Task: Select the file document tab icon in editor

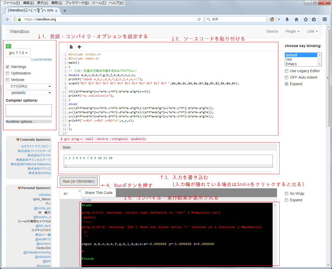Action: click(x=71, y=47)
